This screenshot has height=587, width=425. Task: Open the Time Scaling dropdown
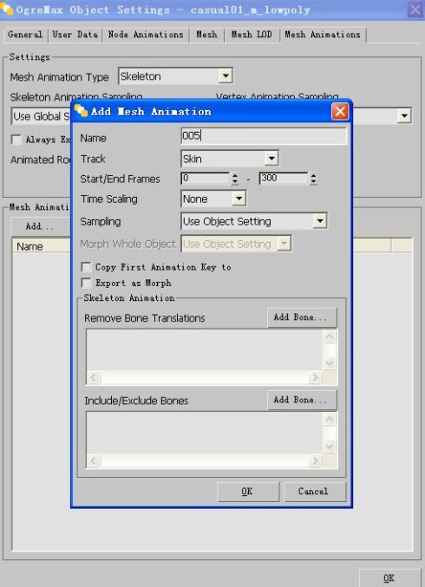pyautogui.click(x=239, y=199)
